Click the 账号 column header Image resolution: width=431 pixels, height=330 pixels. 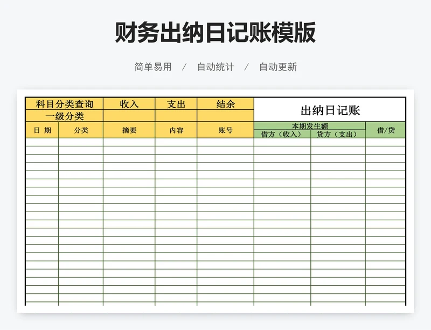225,130
